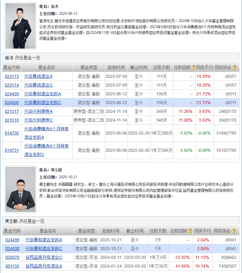Click 任职天数 header in 黄生鹏 table
Screen dimensions: 242x273
(158, 231)
